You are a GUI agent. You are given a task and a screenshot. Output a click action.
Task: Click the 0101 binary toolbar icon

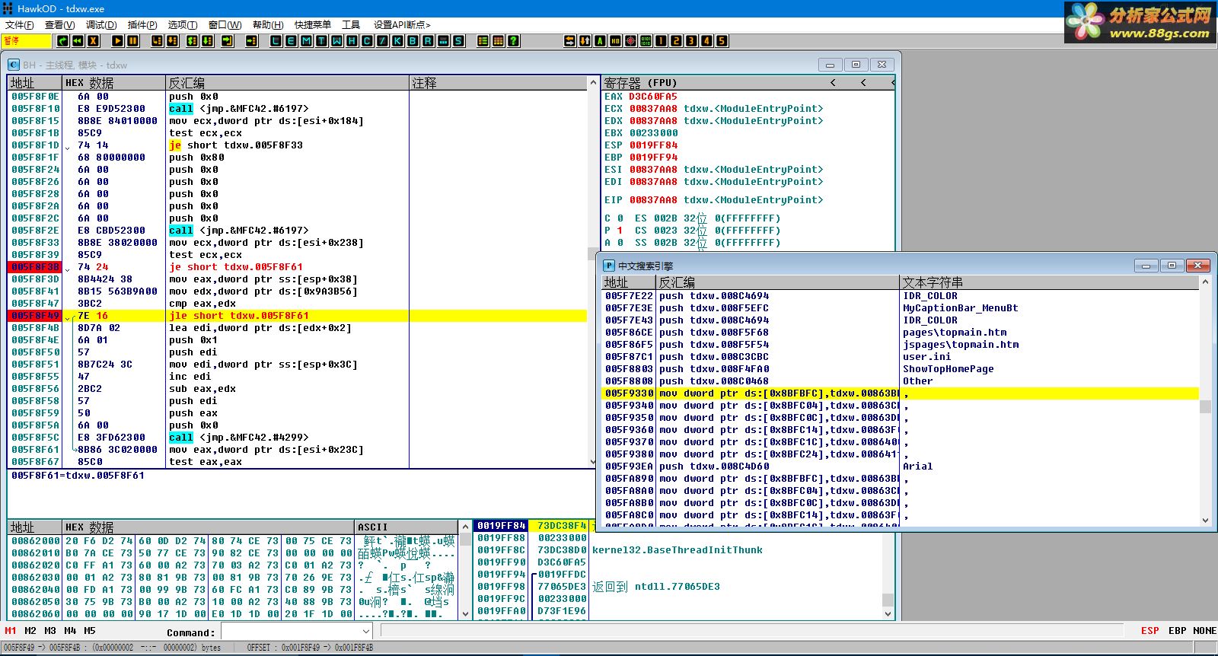tap(646, 41)
